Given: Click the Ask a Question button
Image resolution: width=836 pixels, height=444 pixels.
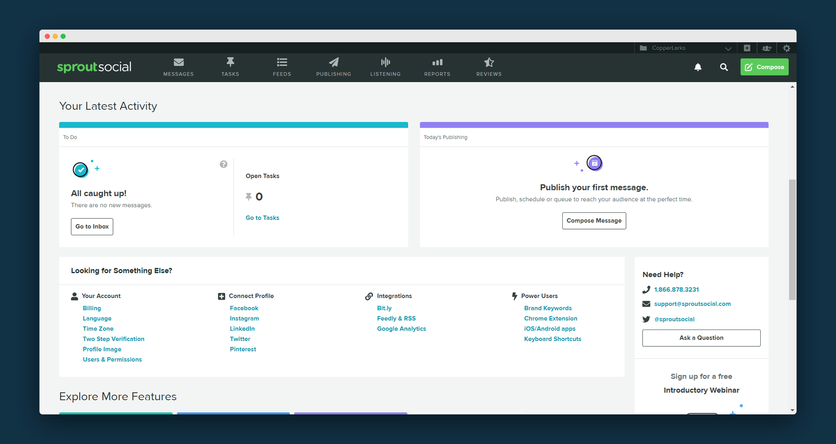Looking at the screenshot, I should (x=701, y=338).
